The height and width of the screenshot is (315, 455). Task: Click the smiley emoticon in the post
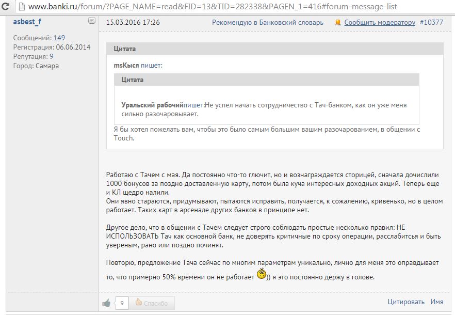(x=262, y=274)
